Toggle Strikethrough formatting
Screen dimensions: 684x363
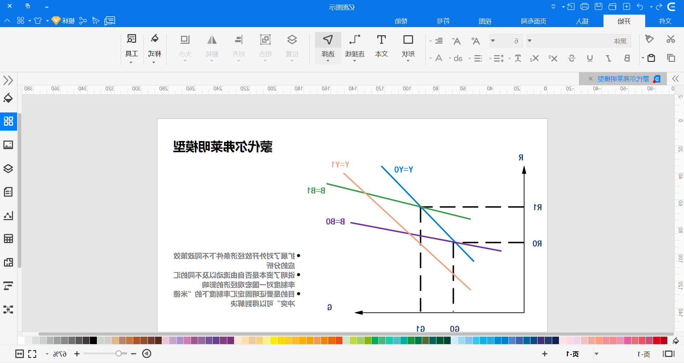pyautogui.click(x=572, y=58)
